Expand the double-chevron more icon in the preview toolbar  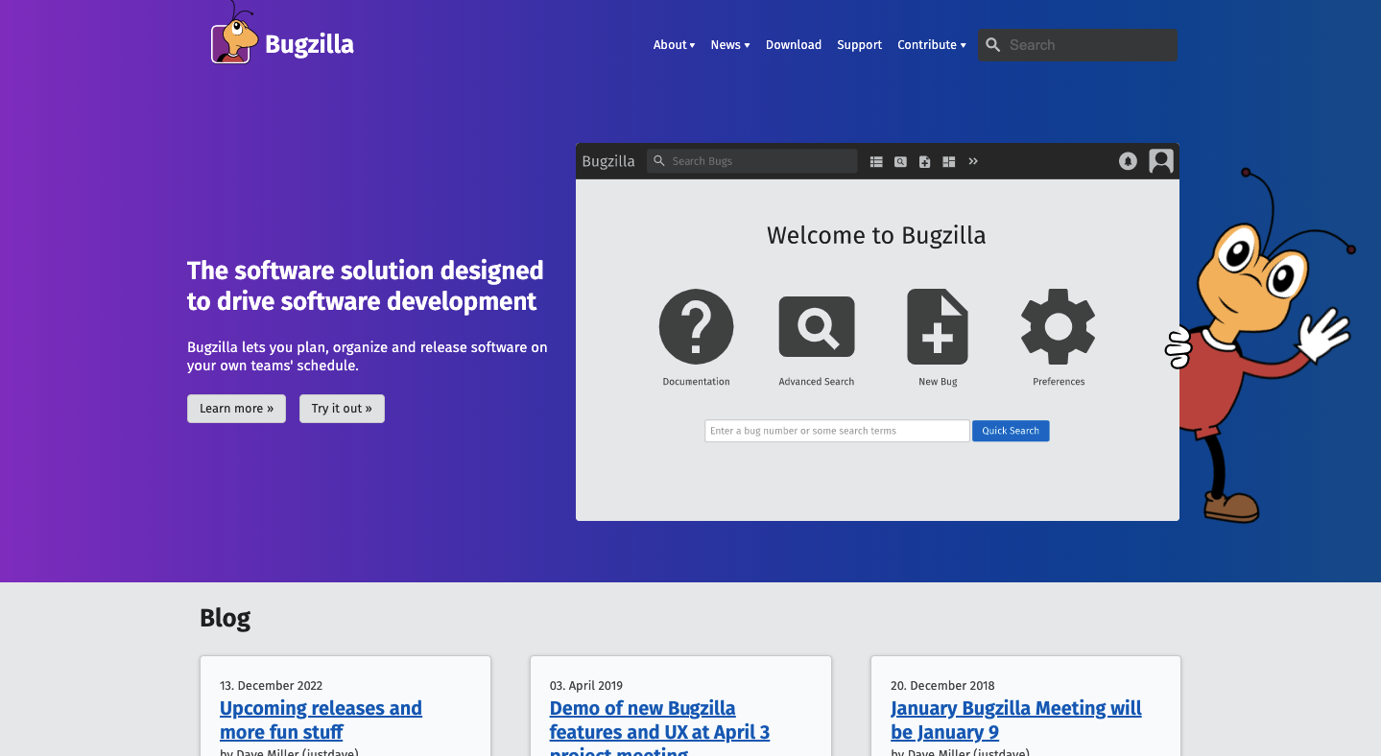973,161
